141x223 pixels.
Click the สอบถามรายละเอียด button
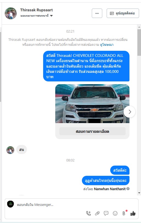[92, 131]
